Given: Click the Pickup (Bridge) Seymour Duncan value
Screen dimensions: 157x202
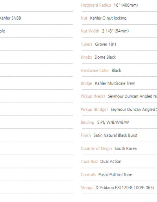Looking at the screenshot, I should click(x=134, y=109).
